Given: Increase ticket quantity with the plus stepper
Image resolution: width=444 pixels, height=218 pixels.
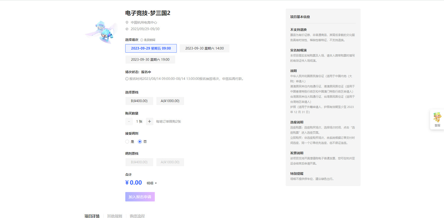Looking at the screenshot, I should click(x=149, y=121).
